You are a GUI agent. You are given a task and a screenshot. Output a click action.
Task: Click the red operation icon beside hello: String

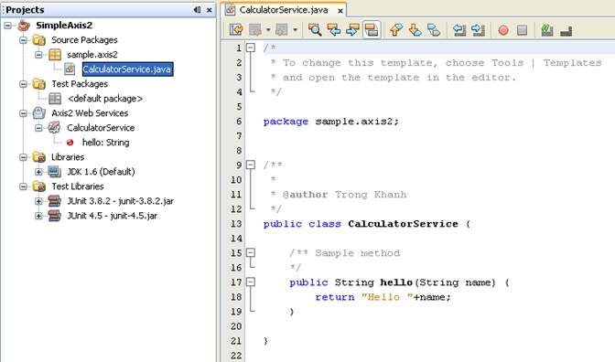pos(70,143)
